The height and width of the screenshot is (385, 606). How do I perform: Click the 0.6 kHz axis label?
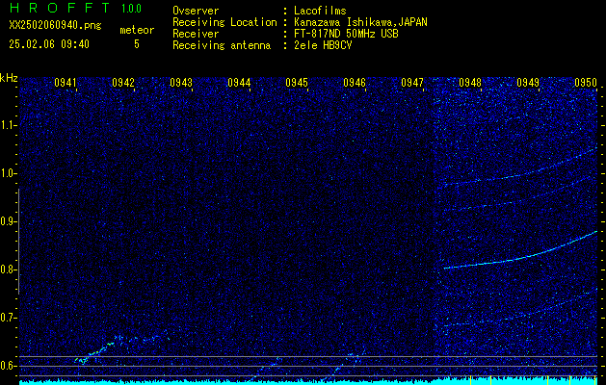[9, 366]
